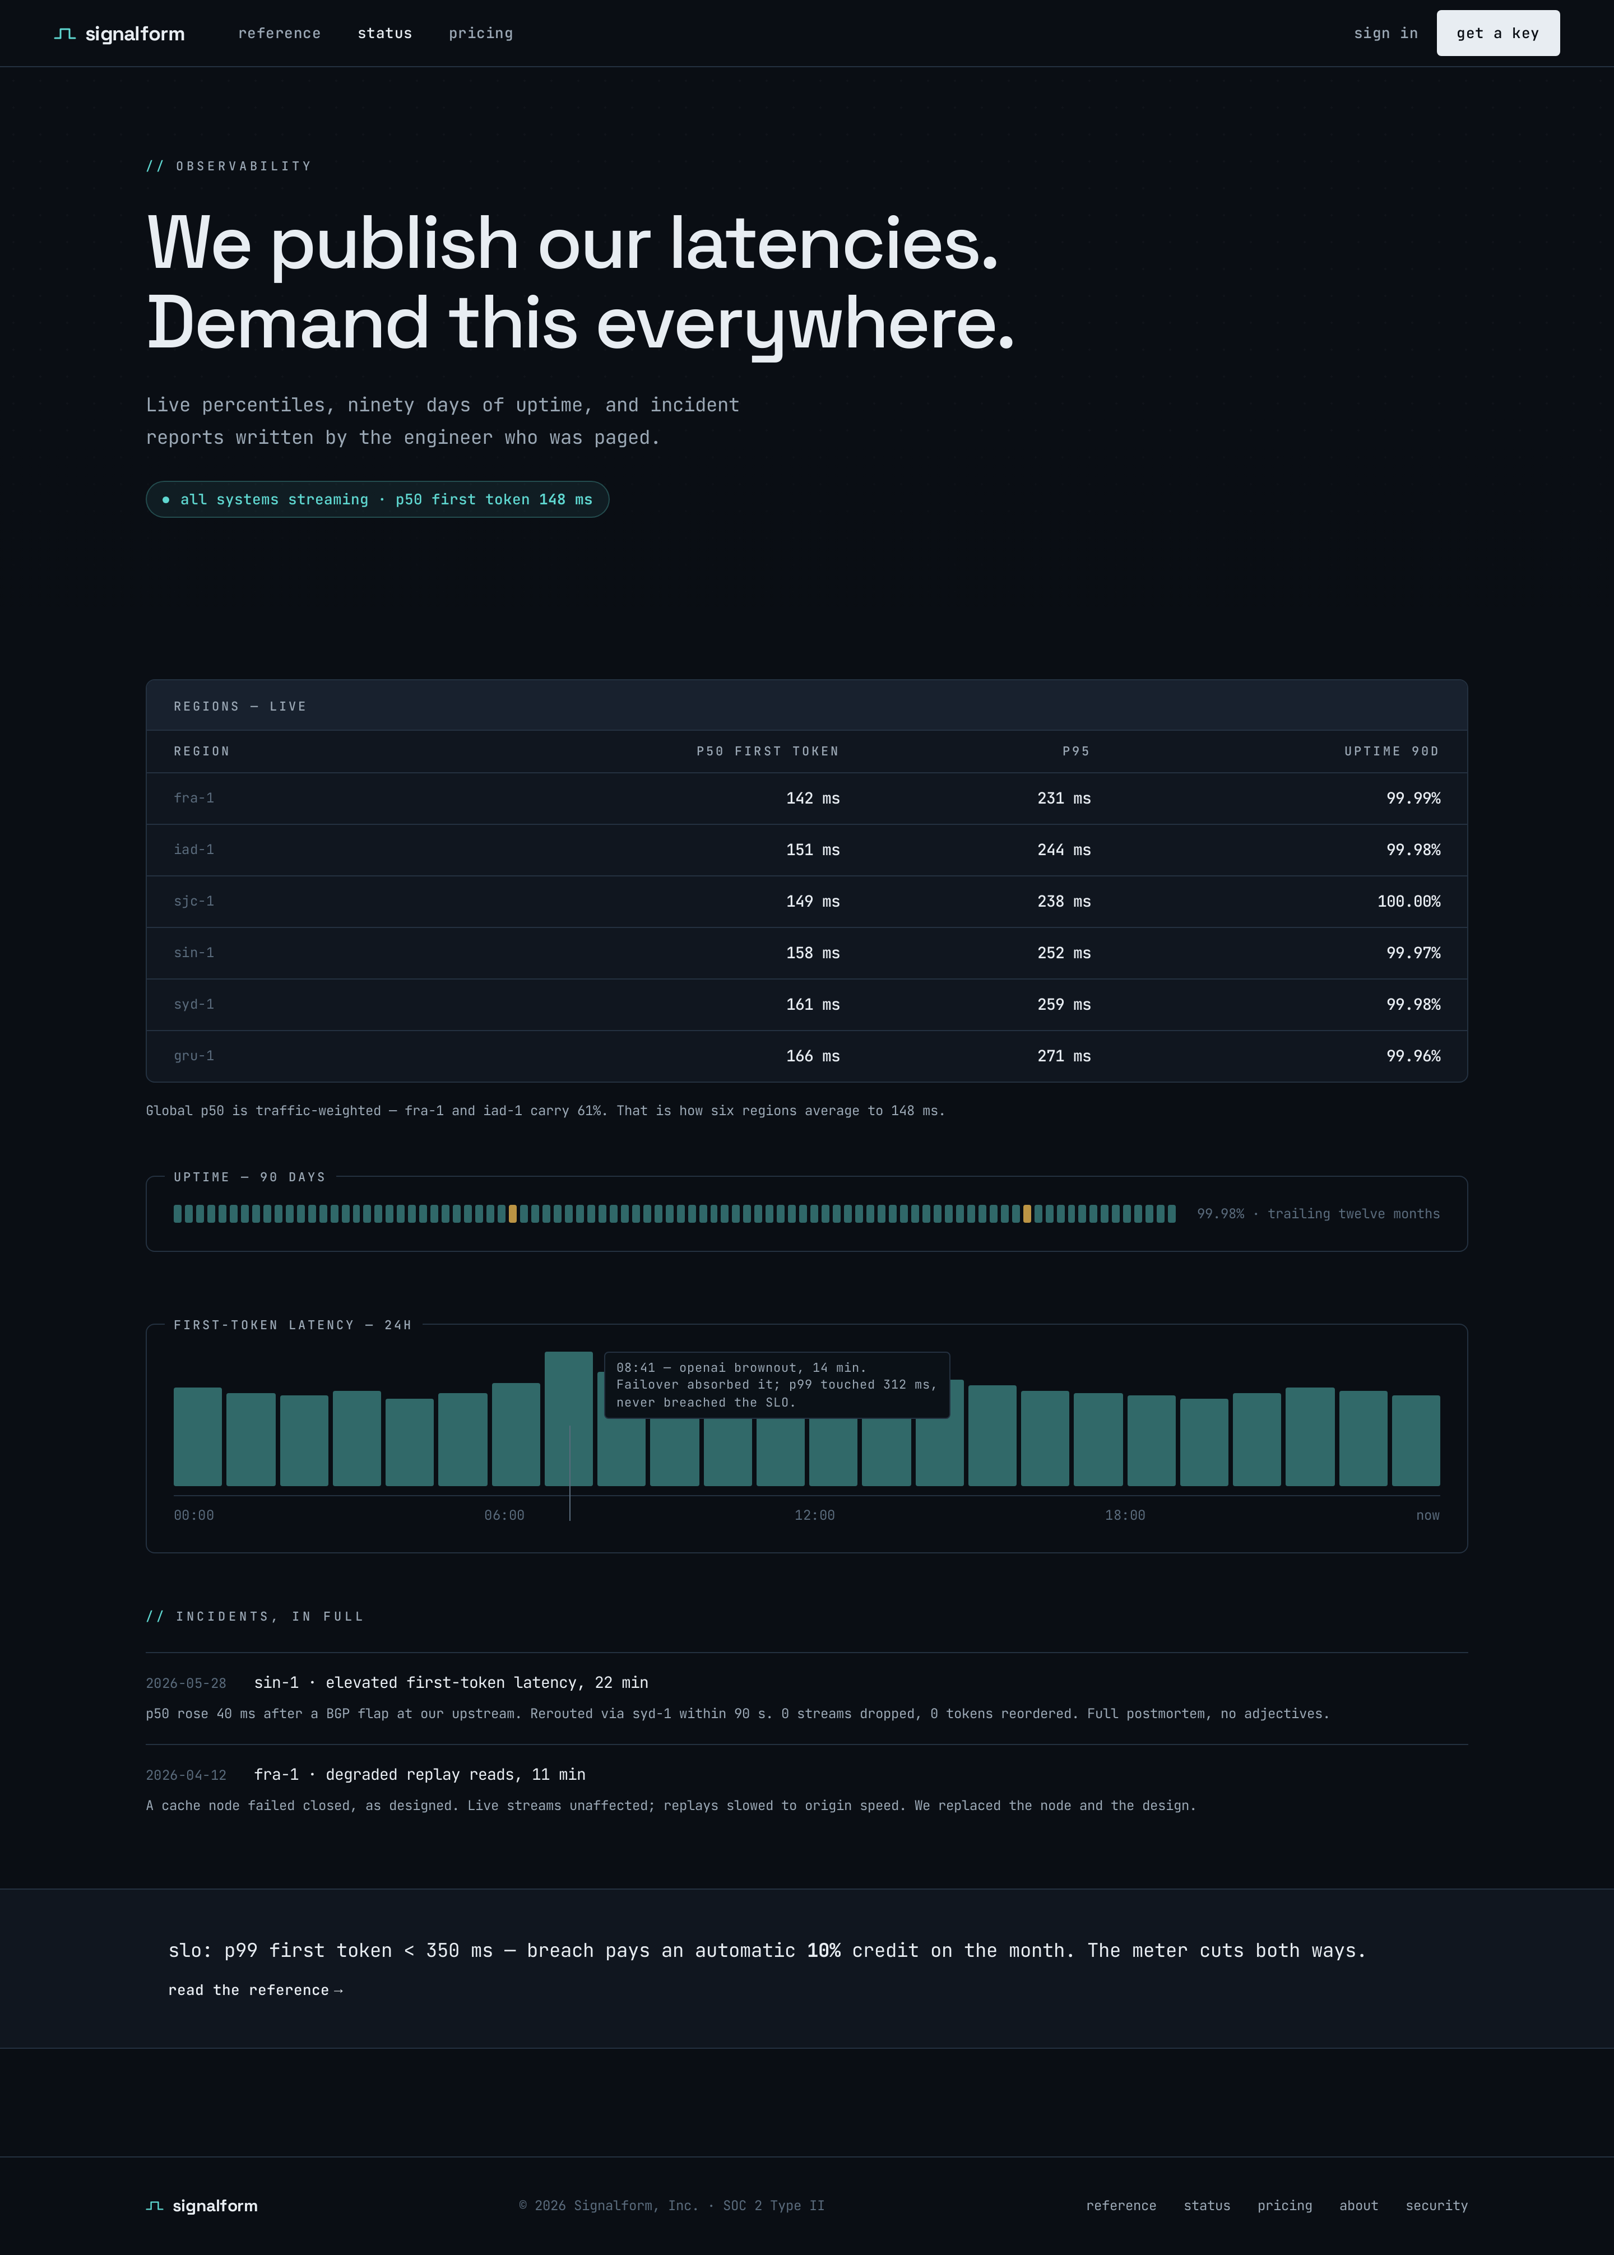
Task: Click the 100.00% uptime value for sjc-1
Action: [1408, 902]
